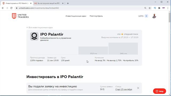This screenshot has width=171, height=96.
Task: Click the browser forward arrow
Action: click(x=7, y=8)
